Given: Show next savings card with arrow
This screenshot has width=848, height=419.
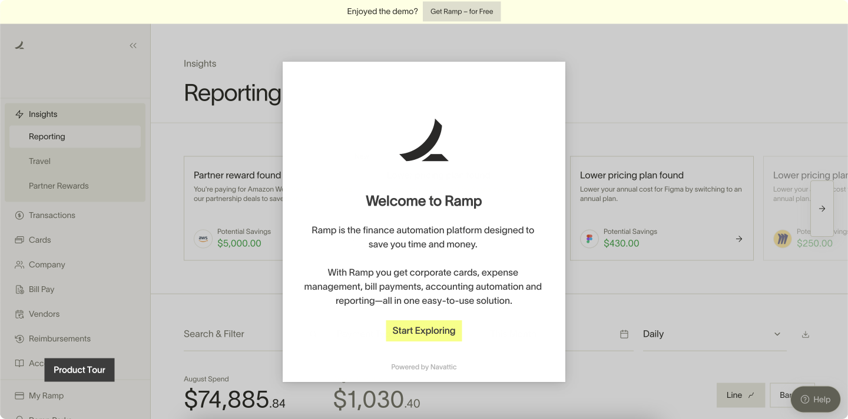Looking at the screenshot, I should point(822,209).
